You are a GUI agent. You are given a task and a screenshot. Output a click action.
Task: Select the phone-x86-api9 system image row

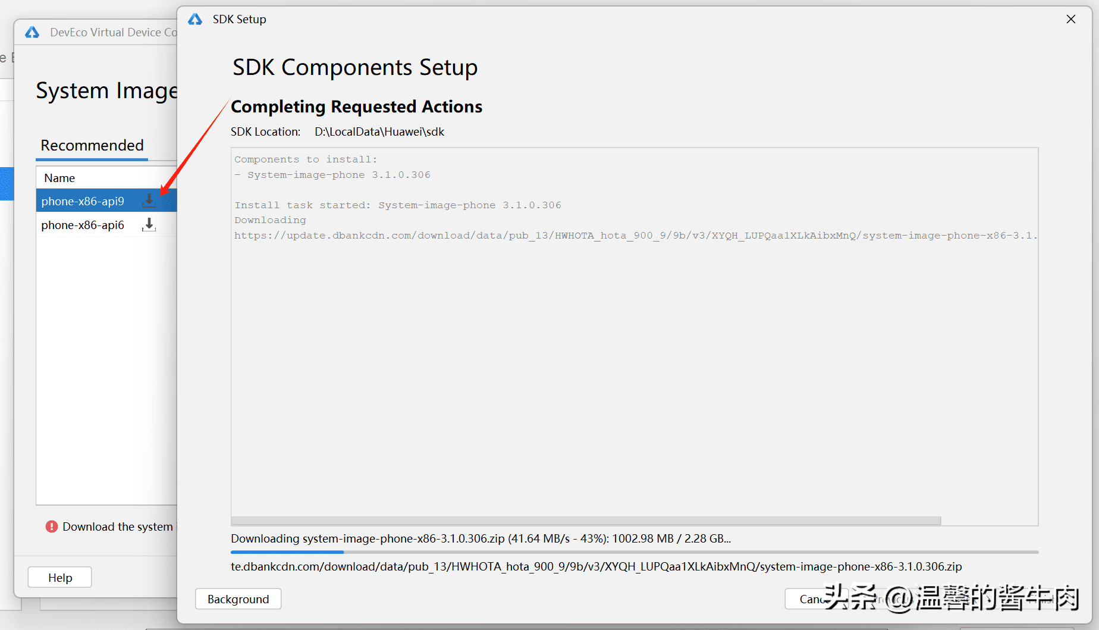click(83, 201)
